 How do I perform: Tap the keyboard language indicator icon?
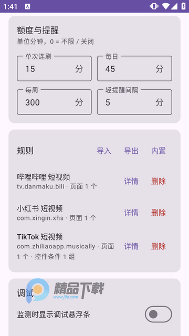[27, 7]
